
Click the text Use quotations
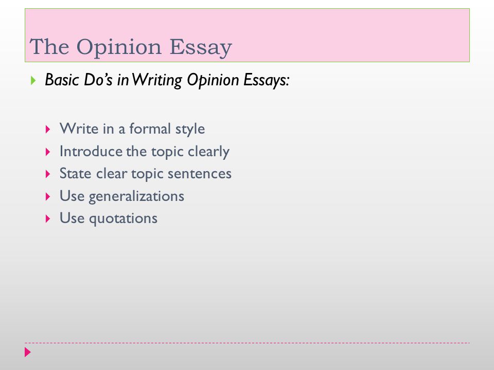tap(109, 218)
